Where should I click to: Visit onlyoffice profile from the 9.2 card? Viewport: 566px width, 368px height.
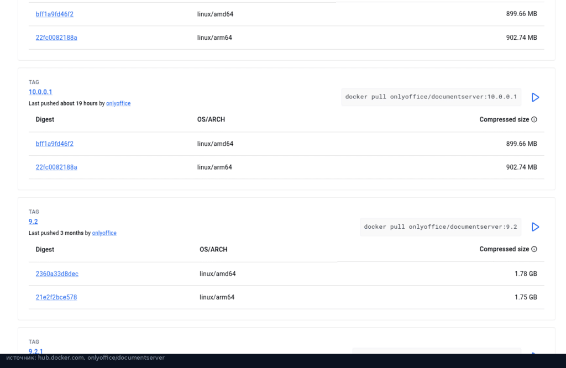[104, 233]
